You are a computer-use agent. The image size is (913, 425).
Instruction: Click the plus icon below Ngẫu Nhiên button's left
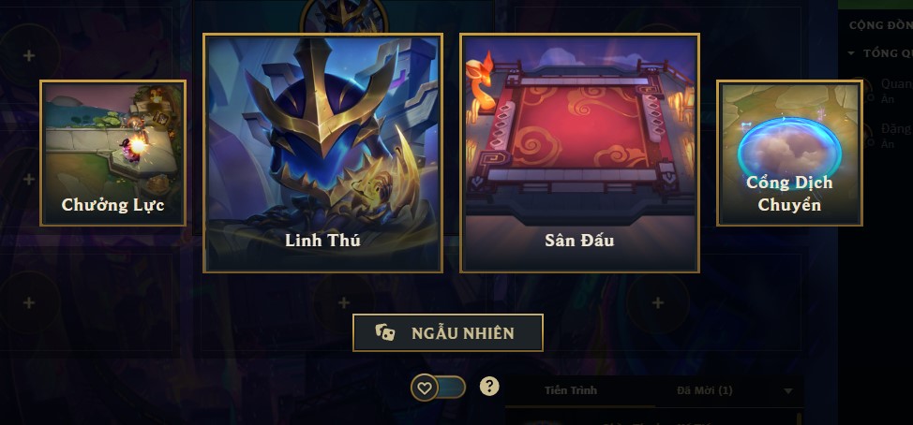[343, 303]
